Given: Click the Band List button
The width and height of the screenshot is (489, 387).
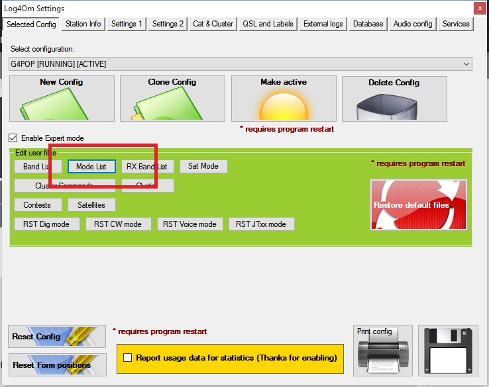Looking at the screenshot, I should [38, 167].
